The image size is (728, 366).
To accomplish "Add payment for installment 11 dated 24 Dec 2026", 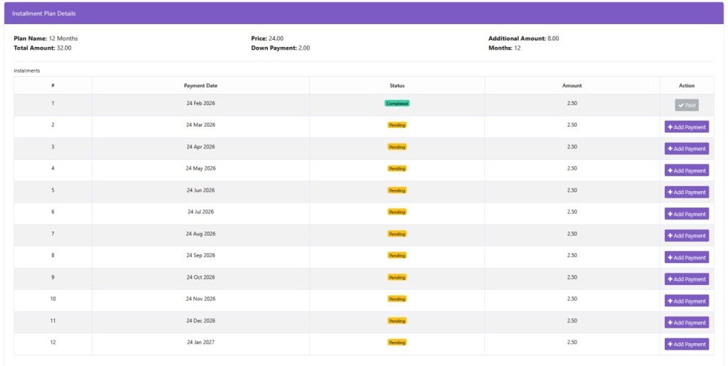I will click(x=686, y=323).
